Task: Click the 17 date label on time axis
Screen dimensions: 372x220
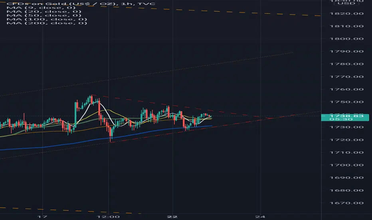Action: click(x=42, y=217)
